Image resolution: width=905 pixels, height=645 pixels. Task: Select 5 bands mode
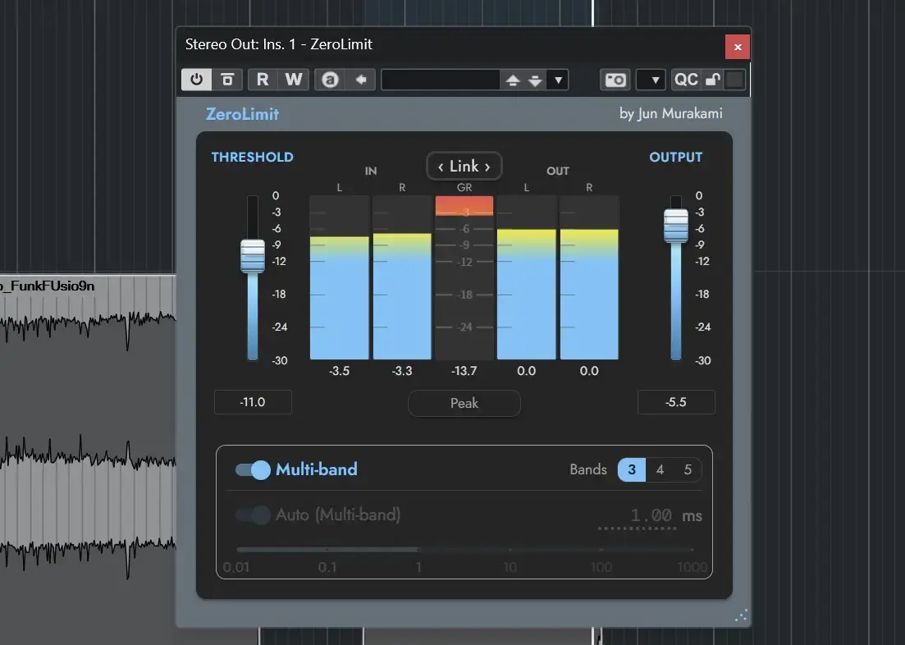pyautogui.click(x=688, y=469)
